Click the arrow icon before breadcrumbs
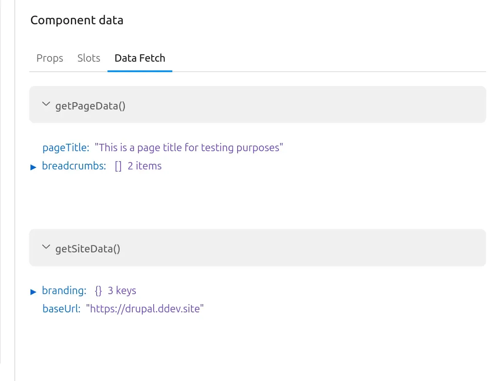500x381 pixels. click(34, 166)
